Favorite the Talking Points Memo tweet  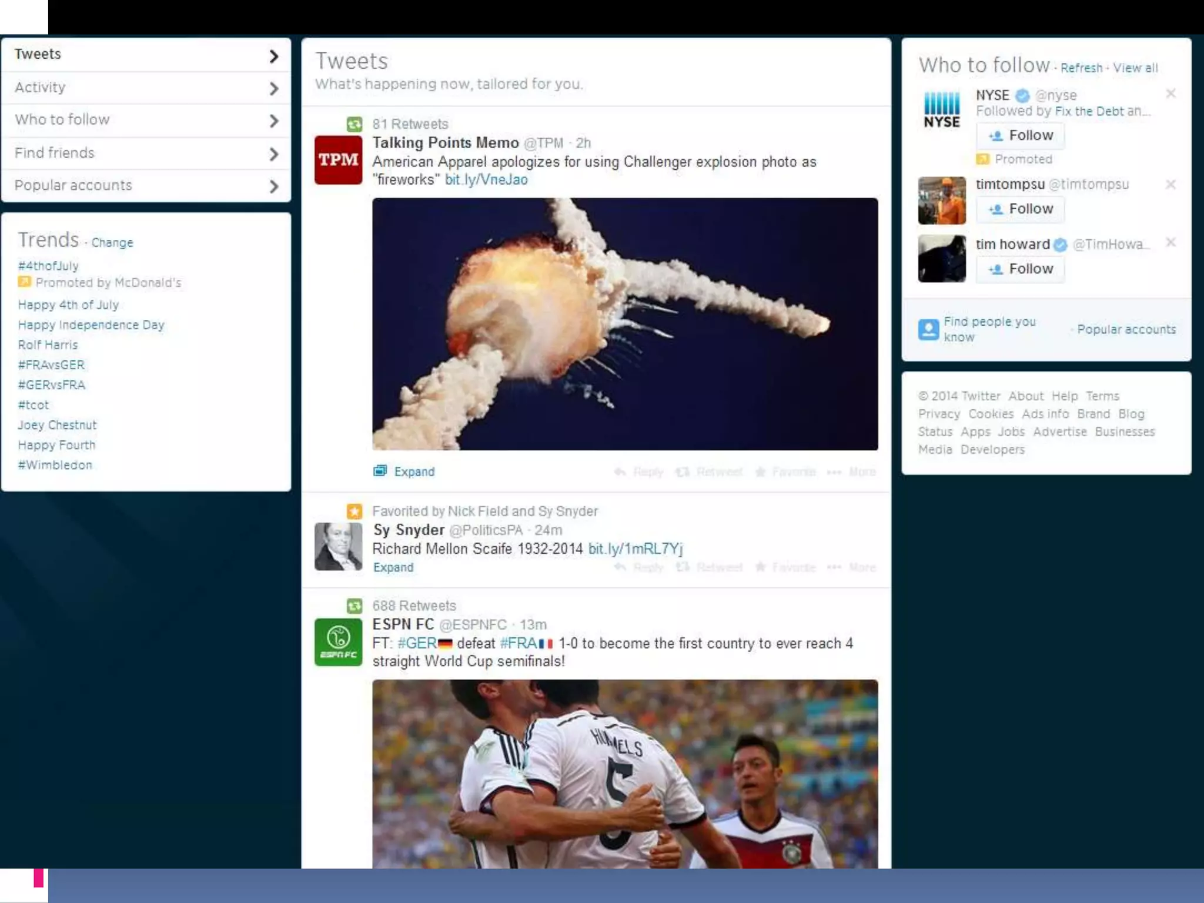[785, 471]
